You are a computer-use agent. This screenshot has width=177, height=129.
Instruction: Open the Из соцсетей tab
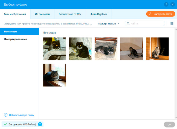coord(44,14)
